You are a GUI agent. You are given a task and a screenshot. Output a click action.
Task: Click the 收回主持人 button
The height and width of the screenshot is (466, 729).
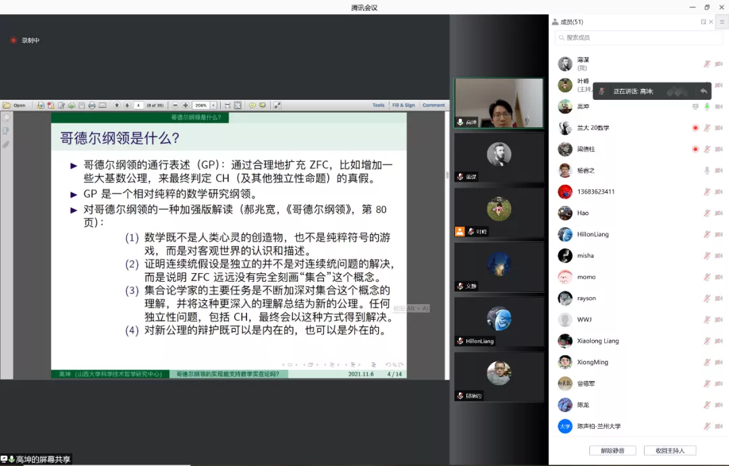670,450
